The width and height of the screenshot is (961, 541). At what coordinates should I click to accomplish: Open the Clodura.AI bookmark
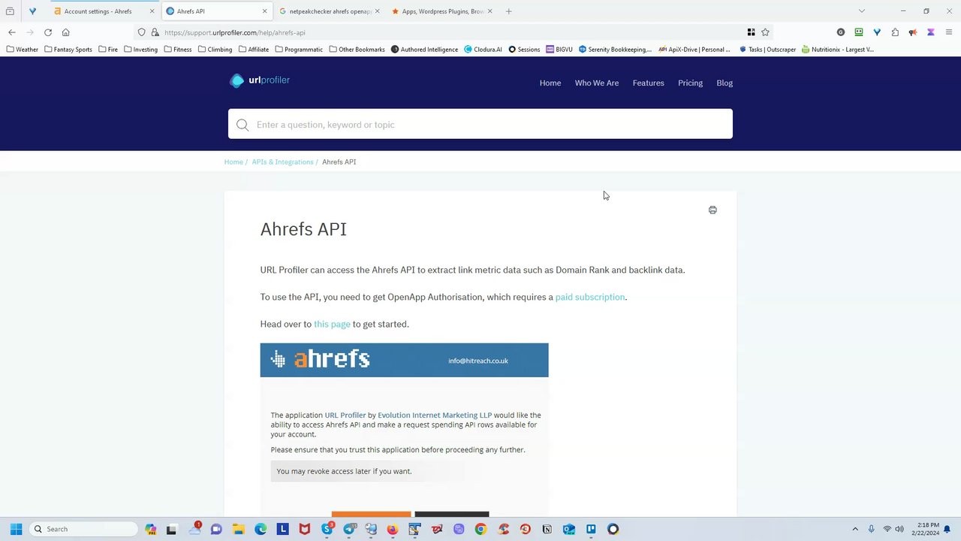click(x=483, y=50)
